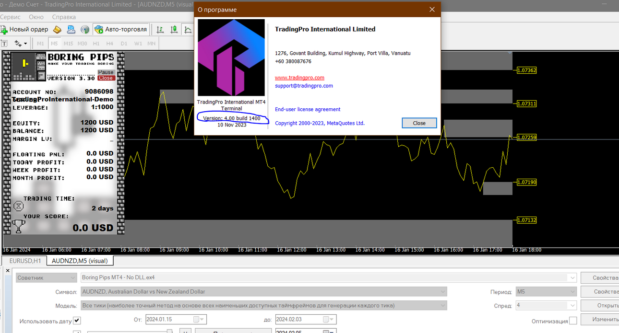Click Свойства button beside Период dropdown
Screen dimensions: 619x333
(600, 291)
